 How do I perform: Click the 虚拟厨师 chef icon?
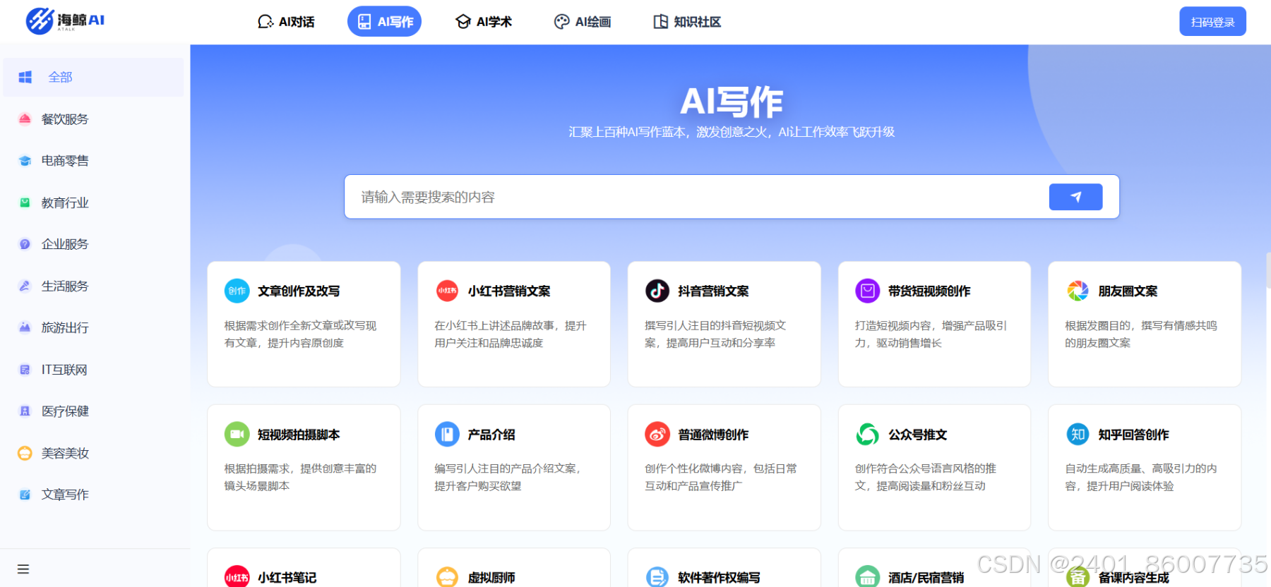click(x=447, y=576)
